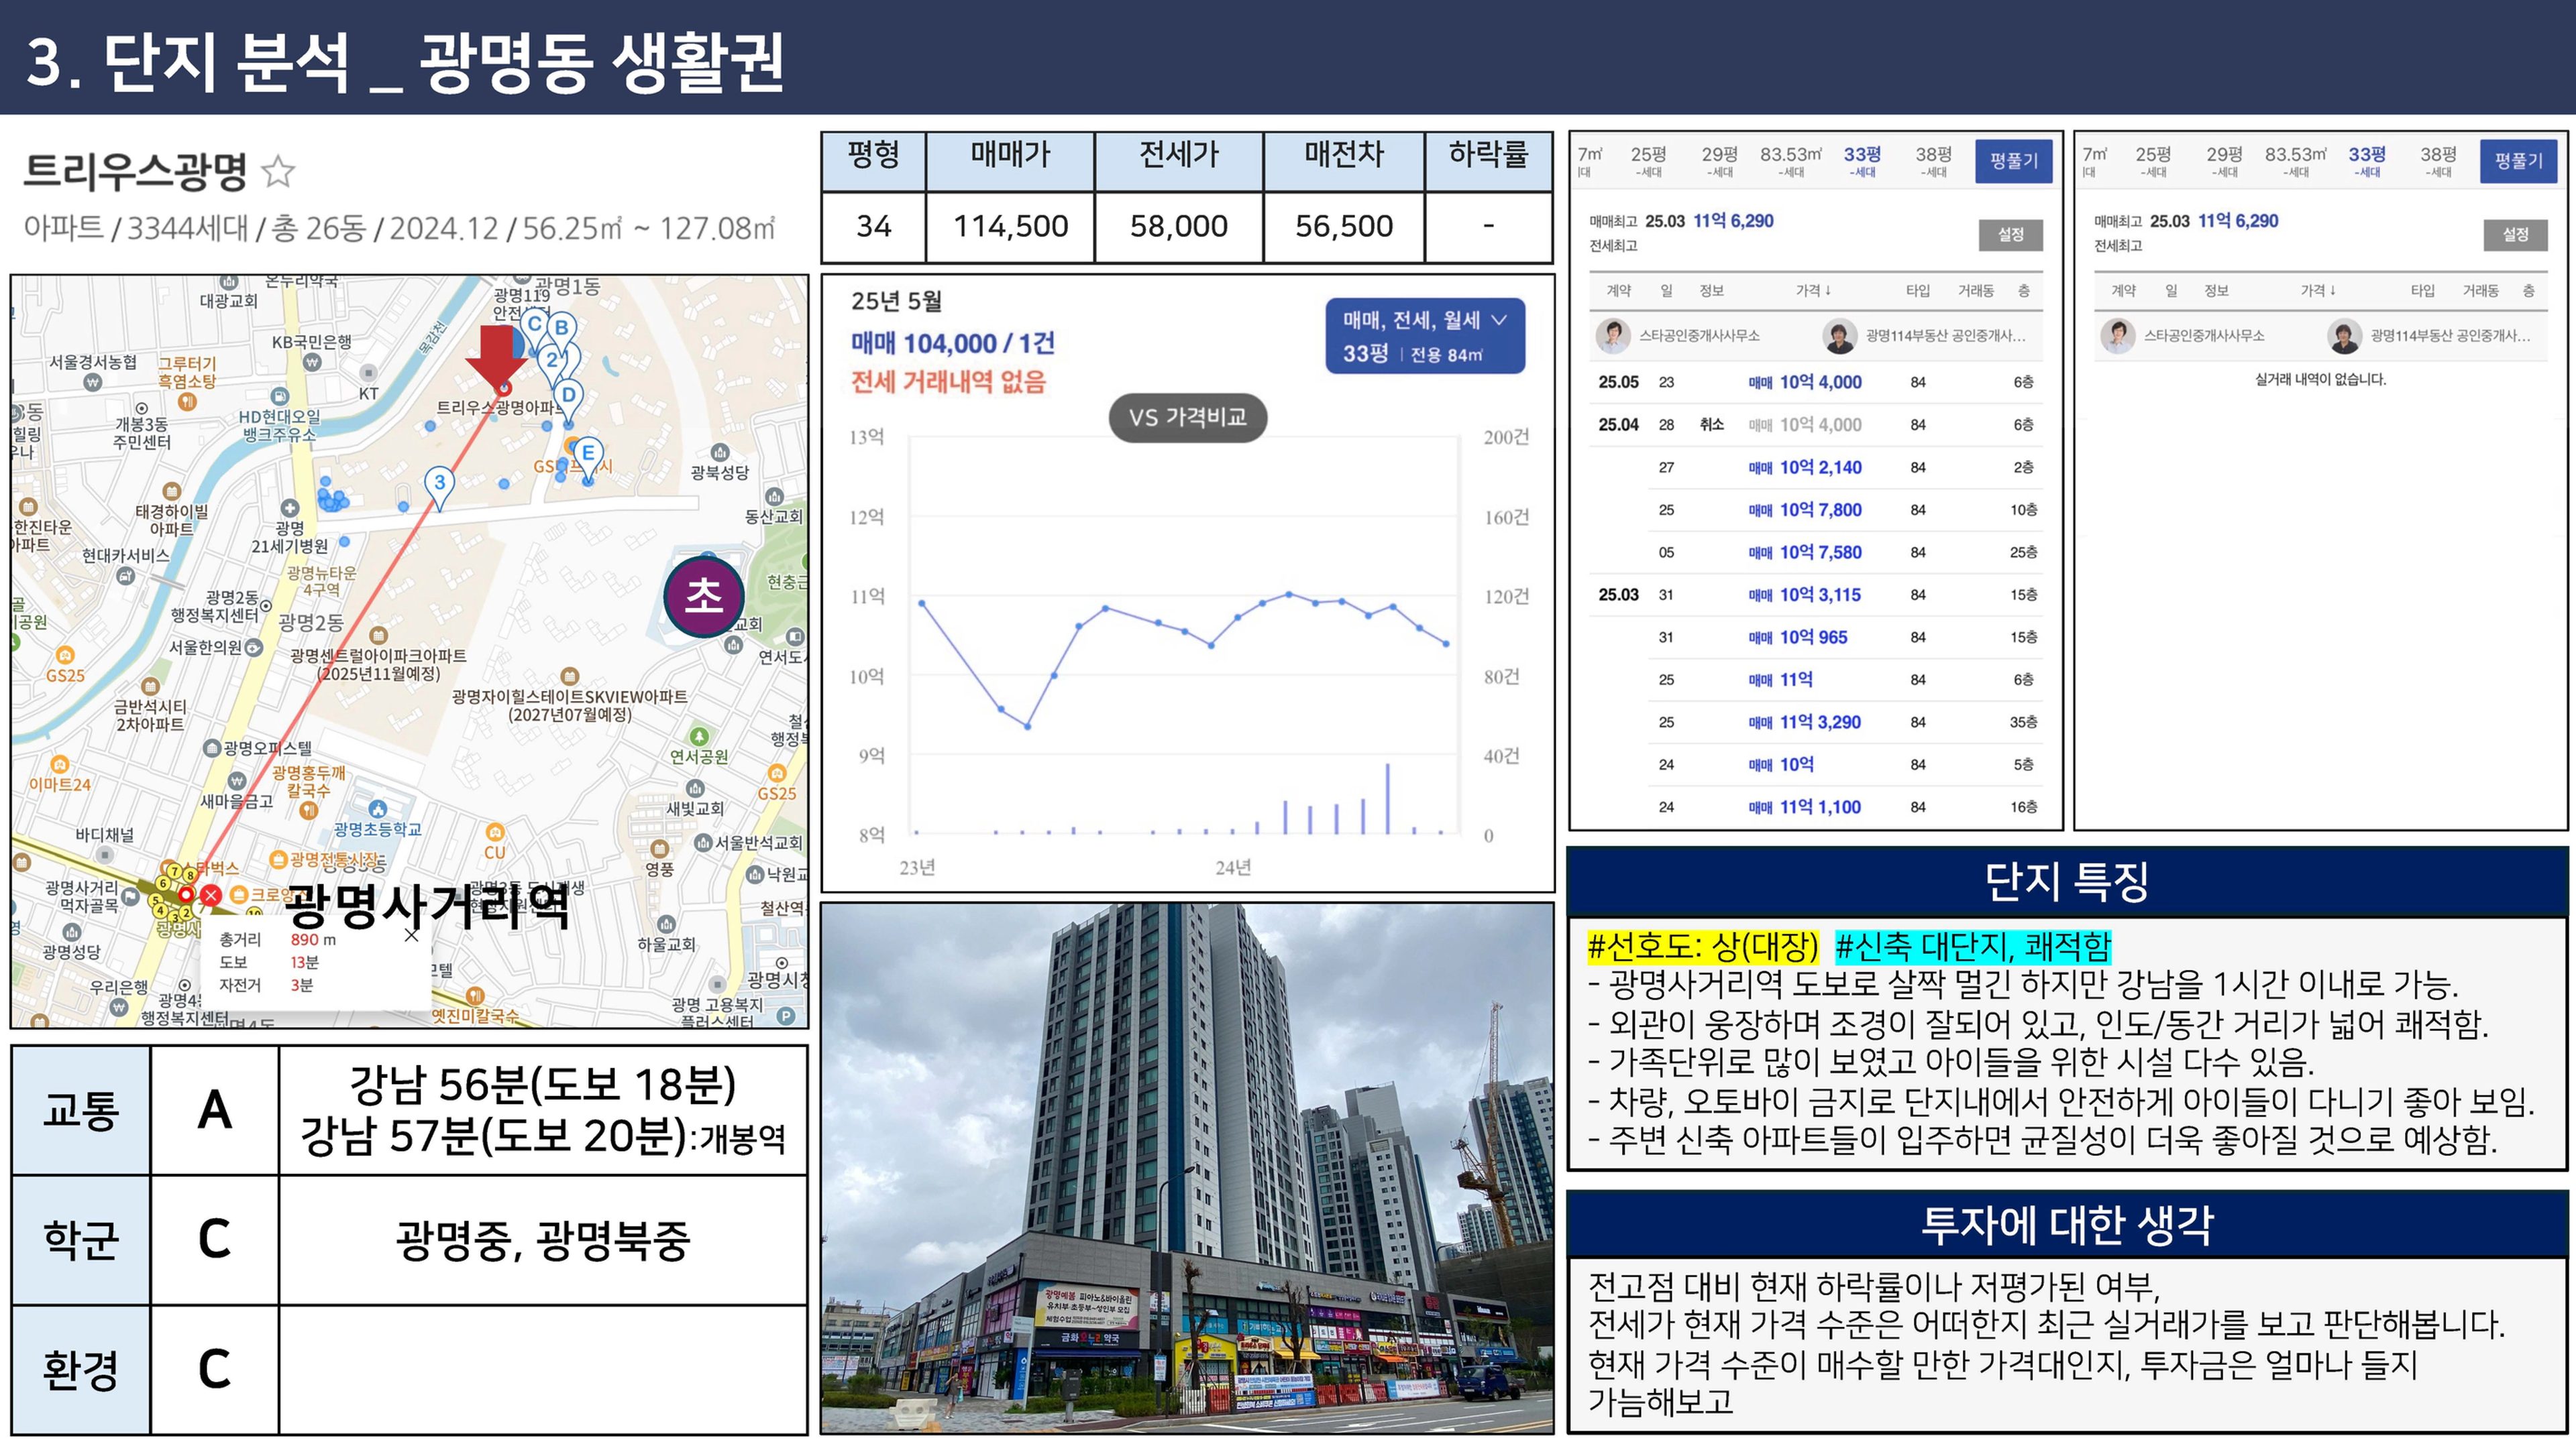Click the 실거래 내역이 없습니다 message
2576x1448 pixels.
[2320, 379]
